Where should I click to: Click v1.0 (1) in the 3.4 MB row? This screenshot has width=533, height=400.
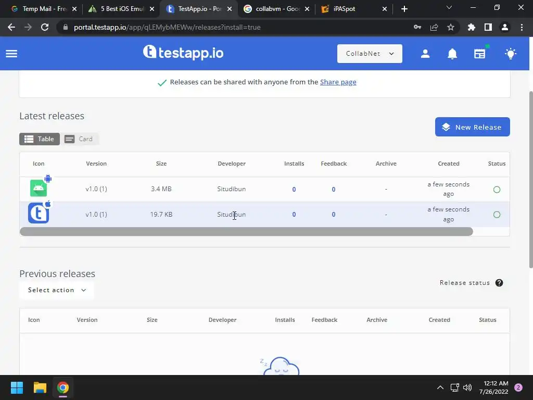[96, 189]
